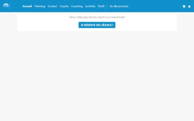
Task: Click the Profil menu label
Action: (101, 6)
